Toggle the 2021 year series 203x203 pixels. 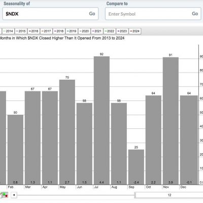pyautogui.click(x=97, y=31)
